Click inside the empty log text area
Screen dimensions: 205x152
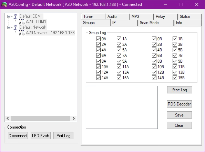(x=122, y=108)
